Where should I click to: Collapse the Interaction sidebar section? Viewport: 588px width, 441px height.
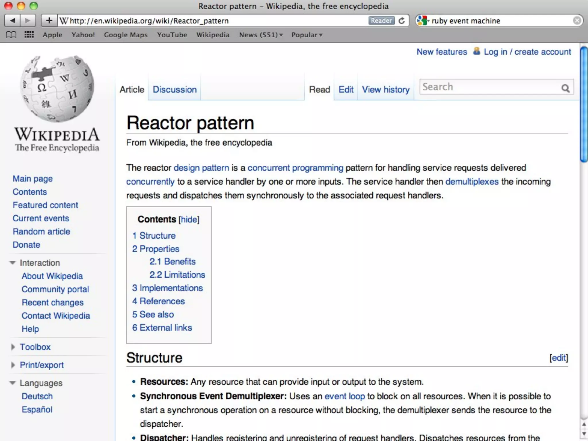[x=12, y=263]
